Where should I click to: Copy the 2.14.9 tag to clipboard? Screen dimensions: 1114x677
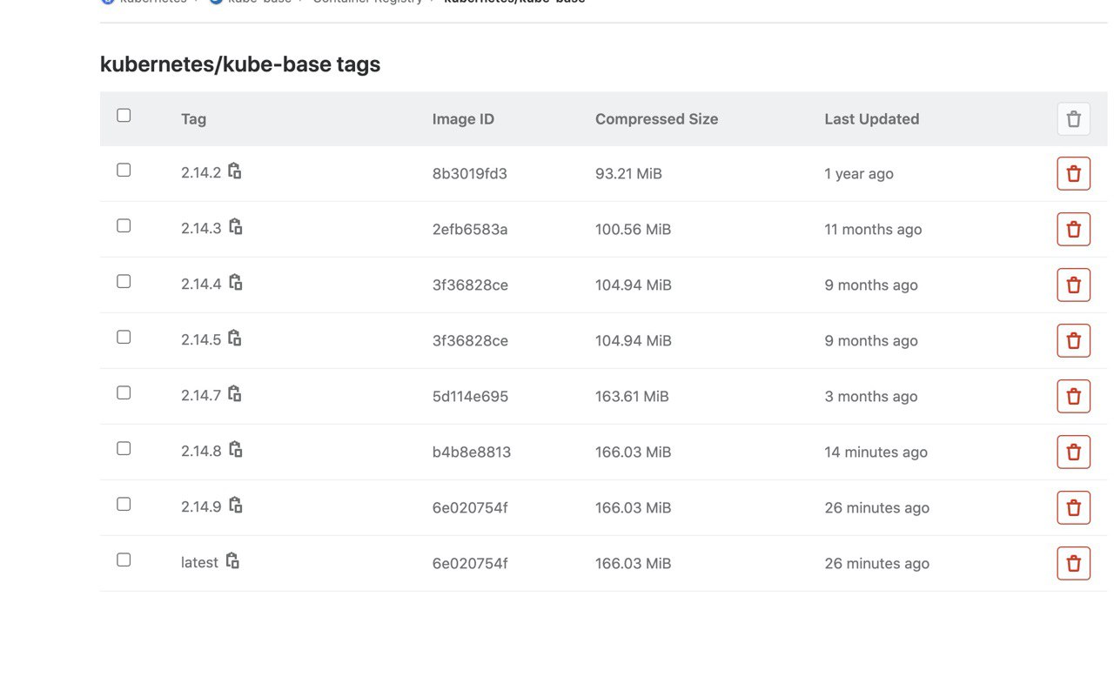(x=235, y=506)
